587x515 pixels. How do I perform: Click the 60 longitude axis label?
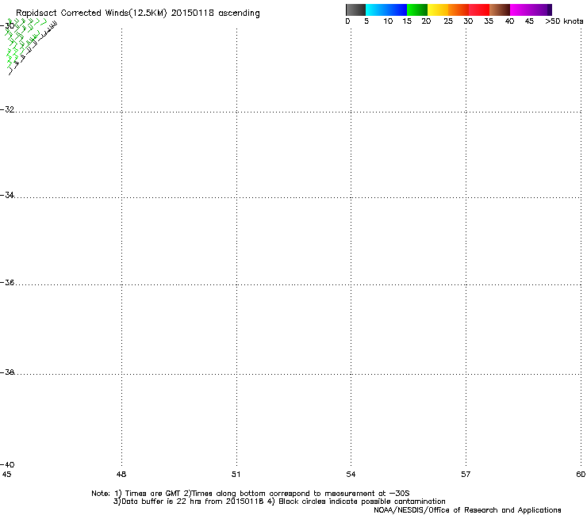coord(581,475)
